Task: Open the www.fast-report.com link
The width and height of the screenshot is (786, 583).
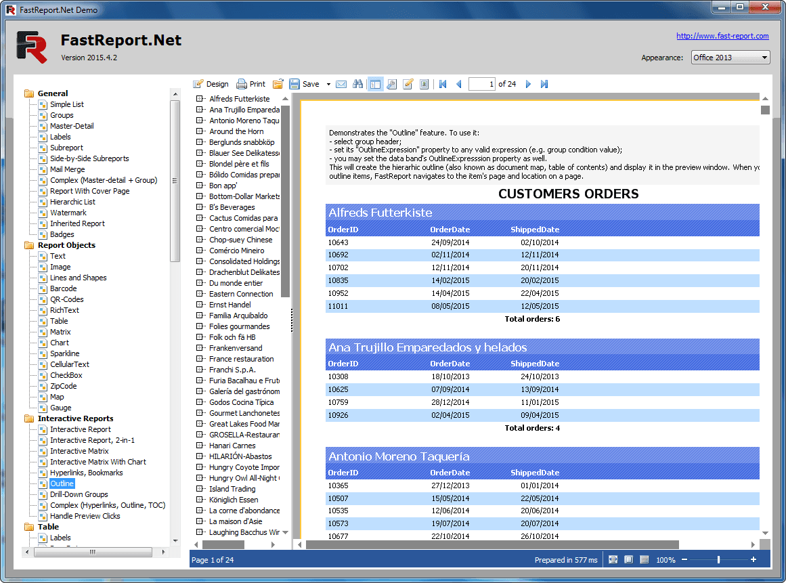Action: (x=722, y=36)
